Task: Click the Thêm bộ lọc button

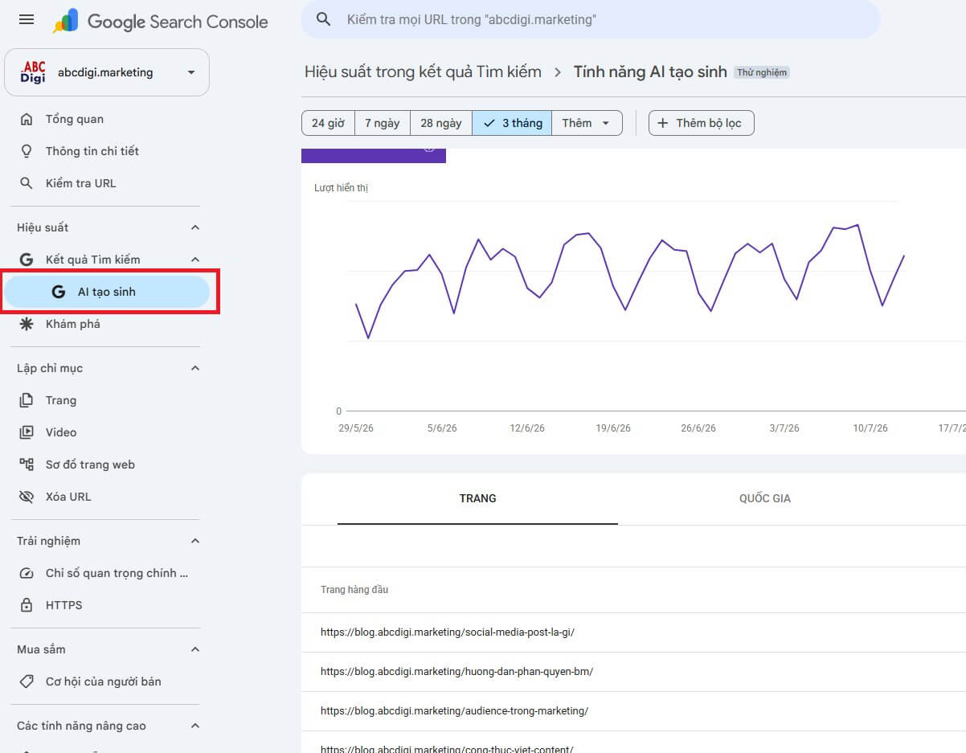Action: pyautogui.click(x=701, y=123)
